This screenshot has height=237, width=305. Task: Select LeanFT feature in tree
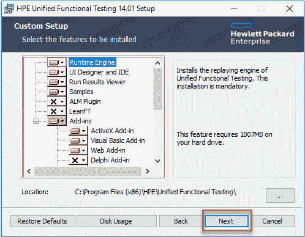click(x=80, y=111)
